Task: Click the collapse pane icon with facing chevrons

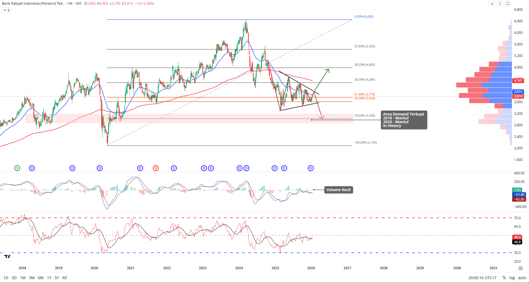Action: tap(500, 4)
